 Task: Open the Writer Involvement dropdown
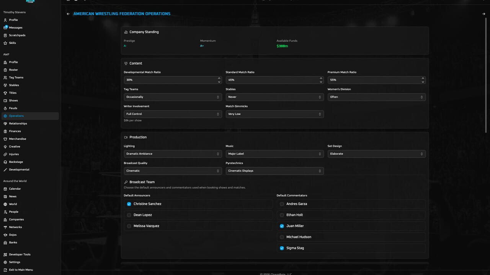pos(173,114)
